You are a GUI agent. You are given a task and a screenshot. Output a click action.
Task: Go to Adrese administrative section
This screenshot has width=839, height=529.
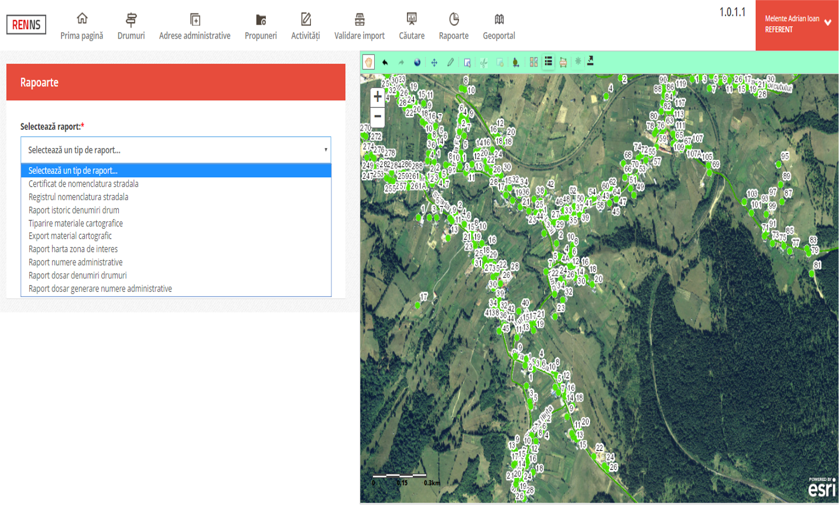point(194,27)
